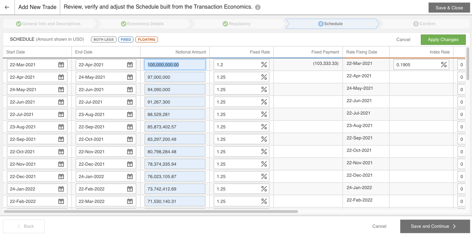
Task: Click the percent icon on the 1.2 Fixed Rate field
Action: point(263,65)
